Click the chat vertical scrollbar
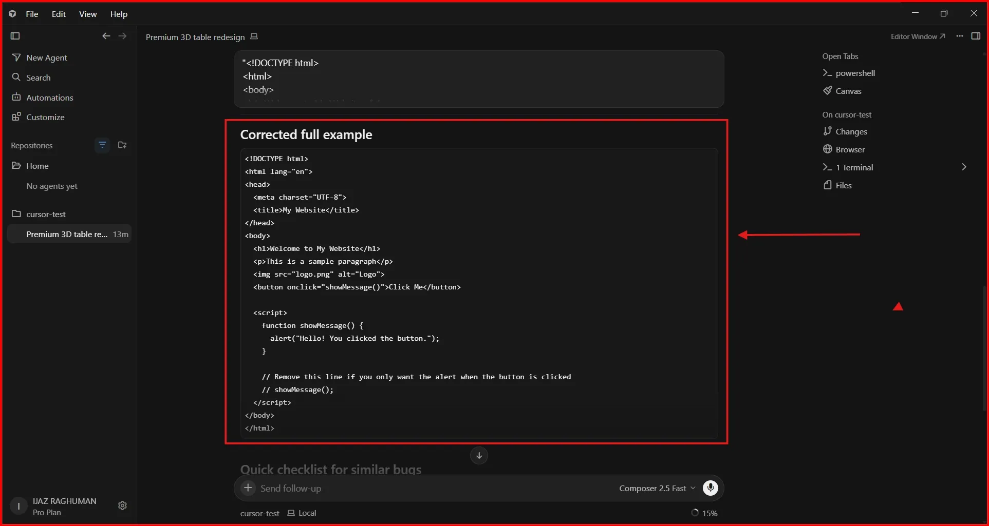The height and width of the screenshot is (526, 989). (984, 348)
